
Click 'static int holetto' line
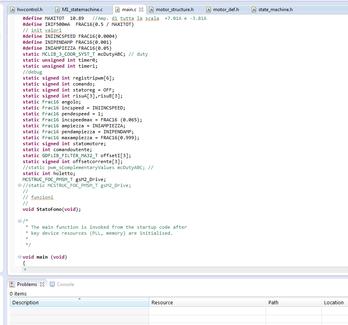coord(49,173)
